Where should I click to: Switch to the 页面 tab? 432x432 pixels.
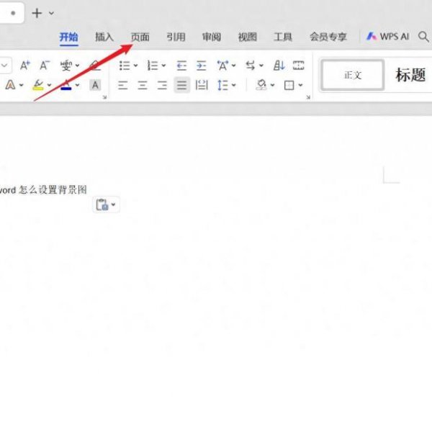tap(140, 37)
